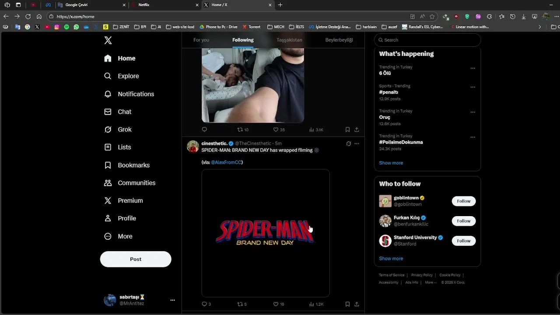Open options for the #penaltı trend
This screenshot has width=560, height=315.
[x=472, y=87]
